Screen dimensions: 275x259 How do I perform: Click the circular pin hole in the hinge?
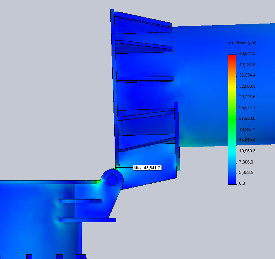(112, 180)
